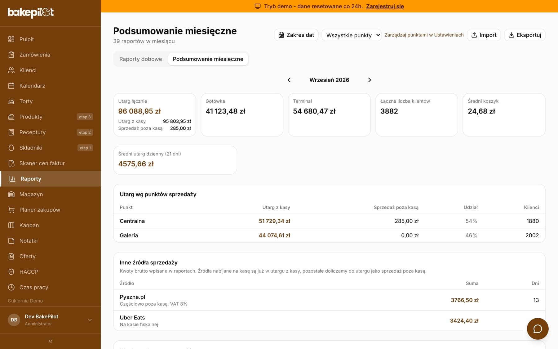Viewport: 558px width, 349px height.
Task: Click the bakepilot logo
Action: pyautogui.click(x=31, y=12)
